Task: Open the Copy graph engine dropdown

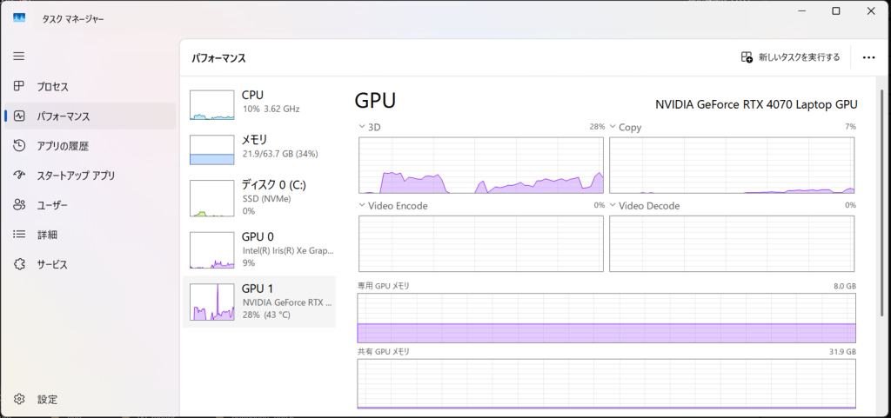Action: (x=613, y=127)
